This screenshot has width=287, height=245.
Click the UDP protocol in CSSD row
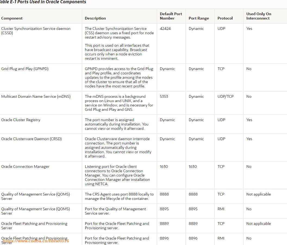221,29
